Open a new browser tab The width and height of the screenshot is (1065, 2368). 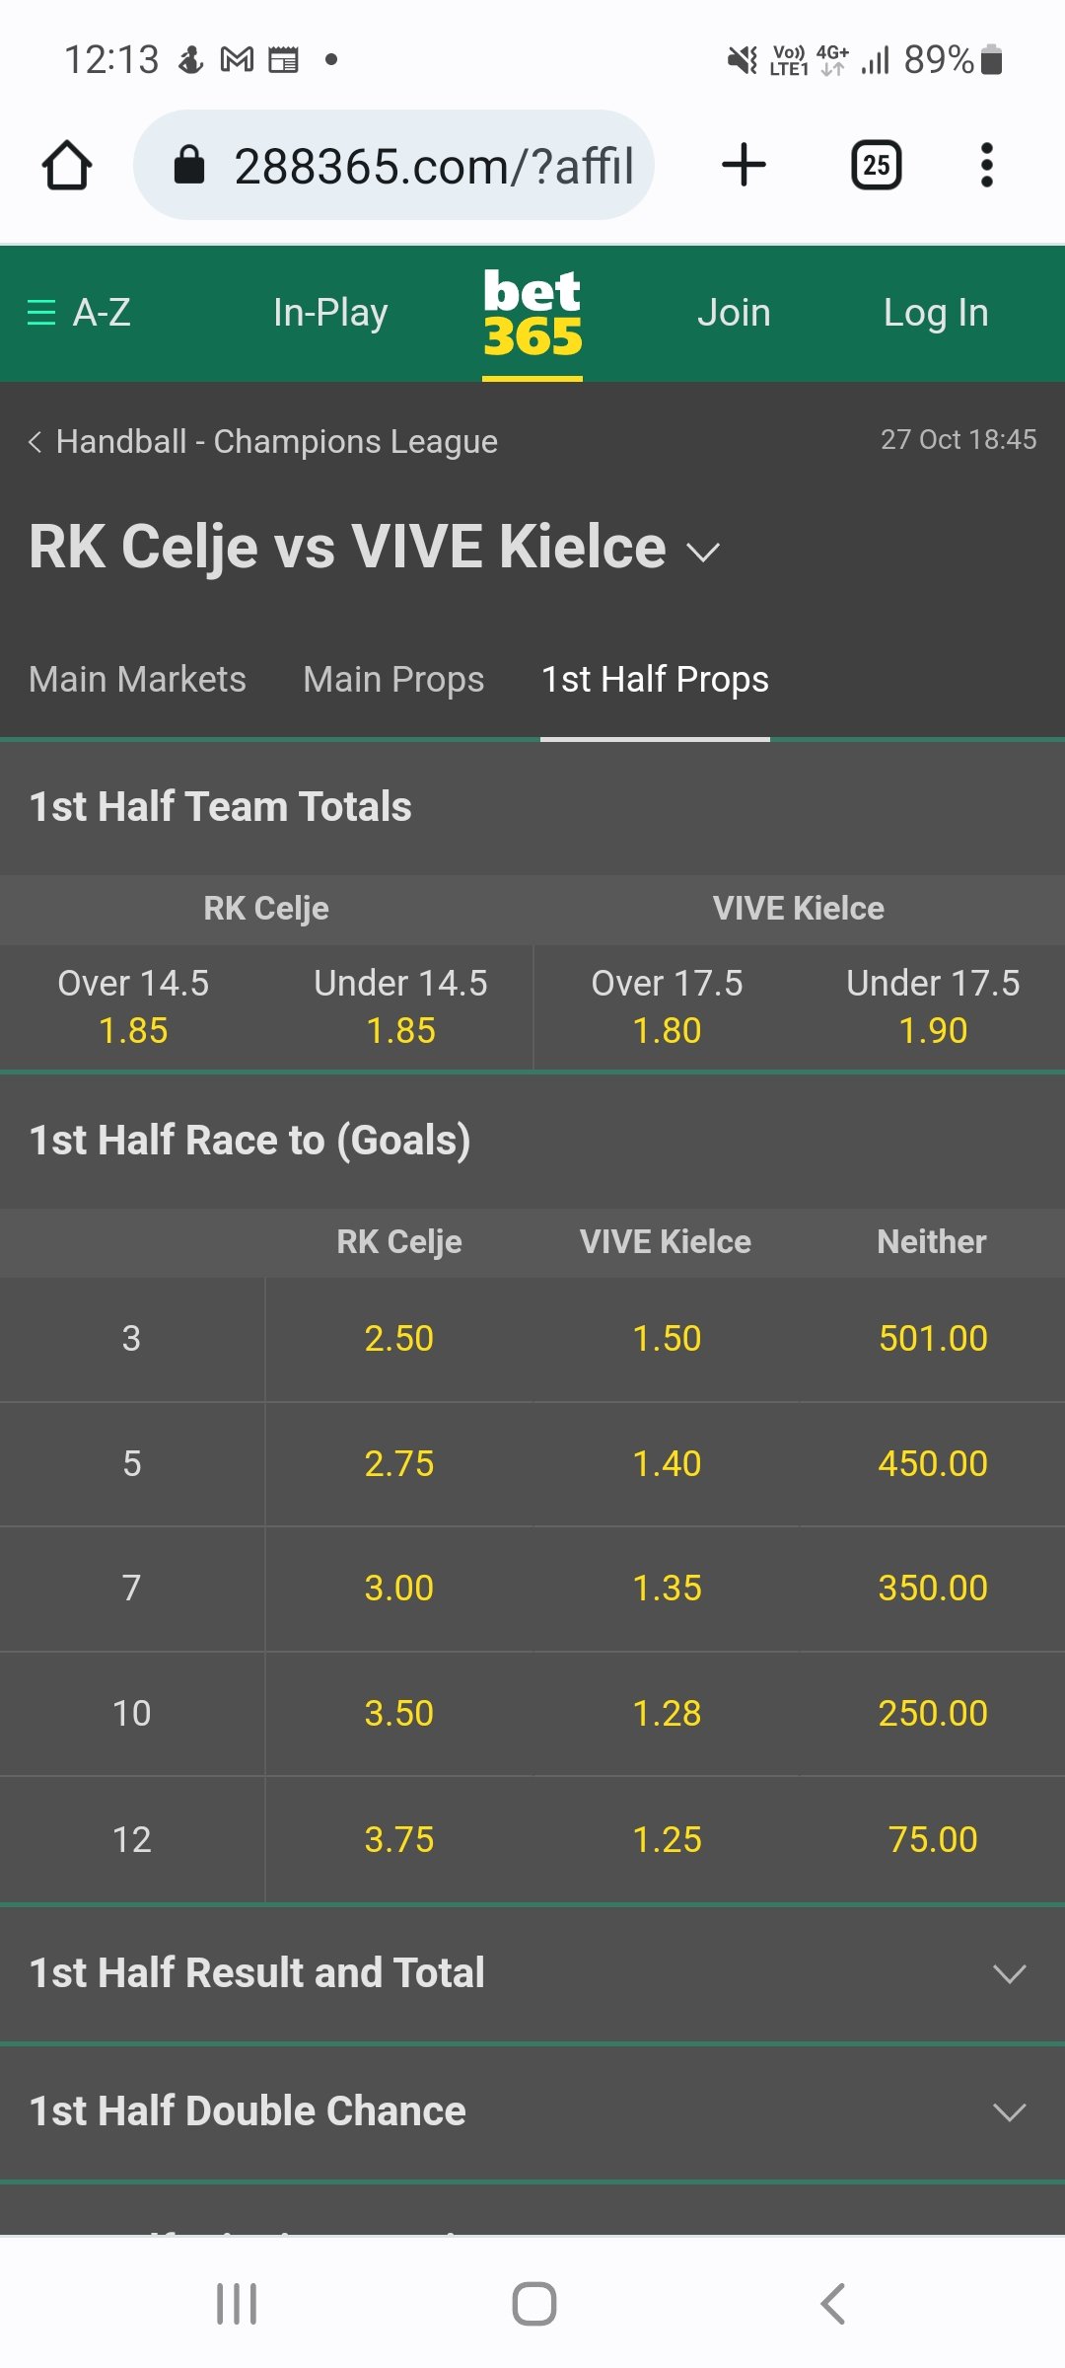(x=744, y=165)
